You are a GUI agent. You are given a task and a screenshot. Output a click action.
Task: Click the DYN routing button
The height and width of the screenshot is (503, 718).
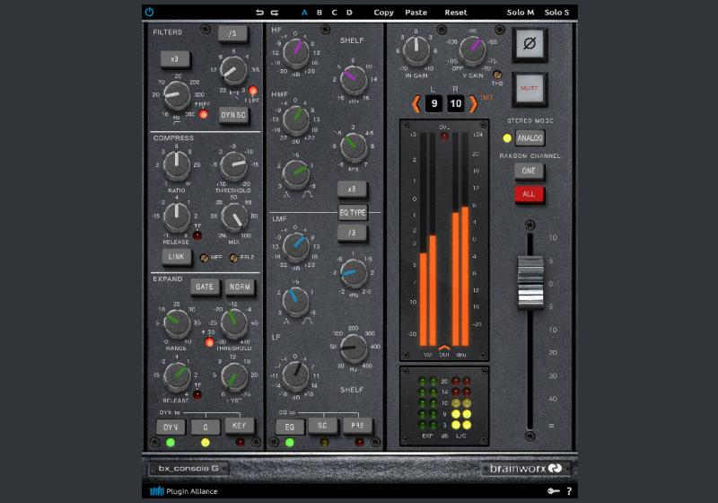tap(171, 427)
